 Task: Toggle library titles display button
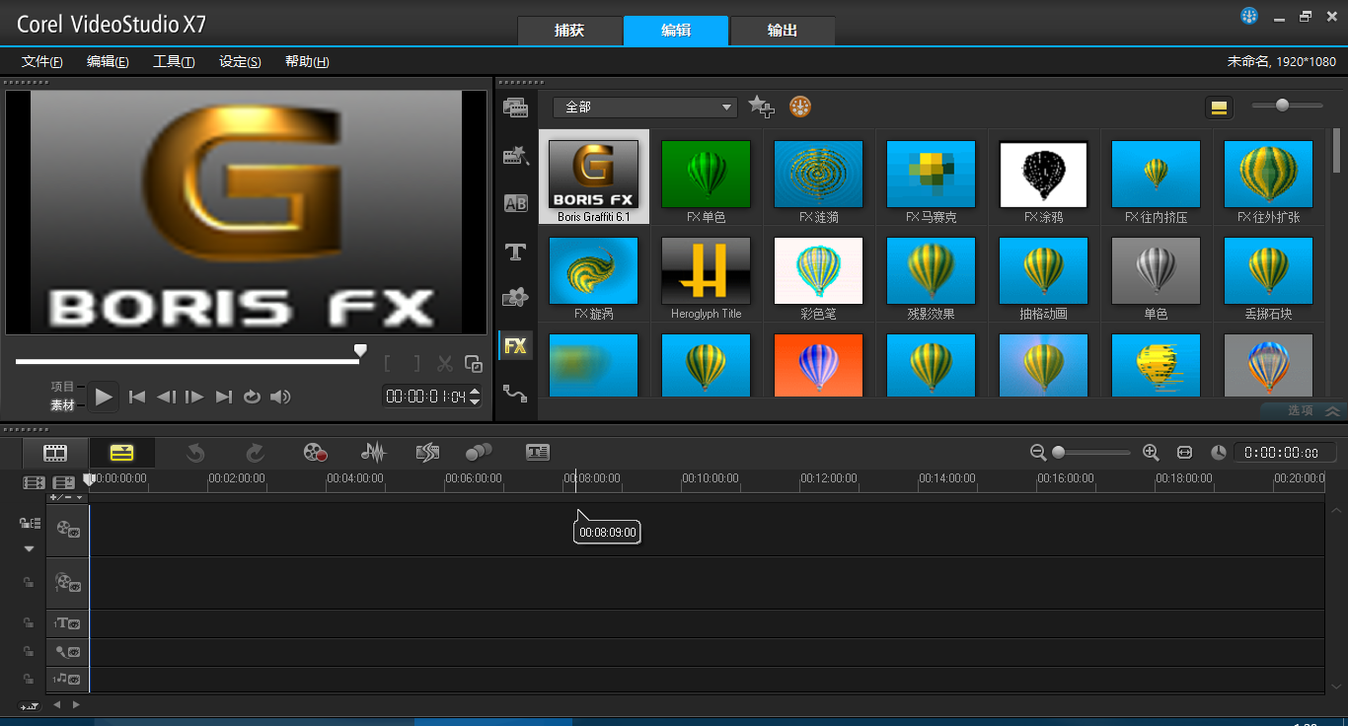(x=1219, y=107)
